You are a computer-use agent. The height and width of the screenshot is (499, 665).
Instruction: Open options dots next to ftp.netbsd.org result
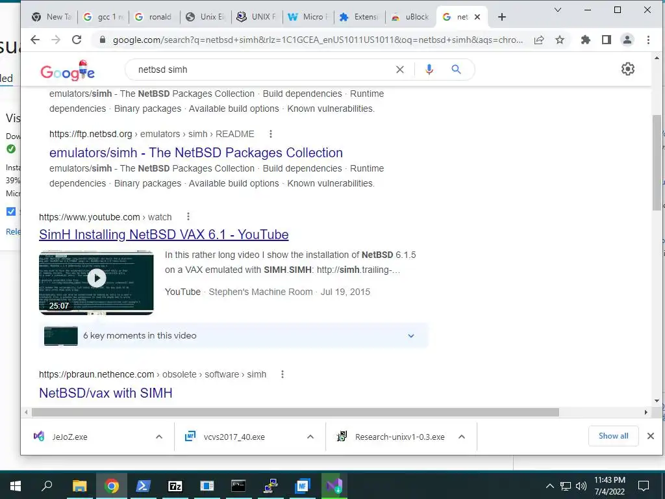click(271, 134)
